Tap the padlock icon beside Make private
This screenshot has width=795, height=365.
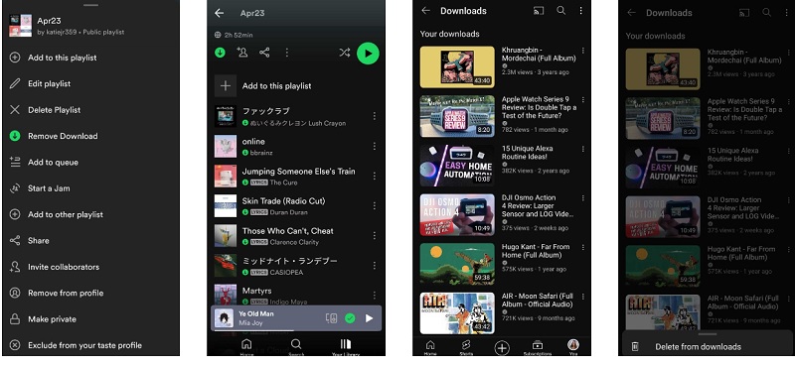[x=15, y=319]
